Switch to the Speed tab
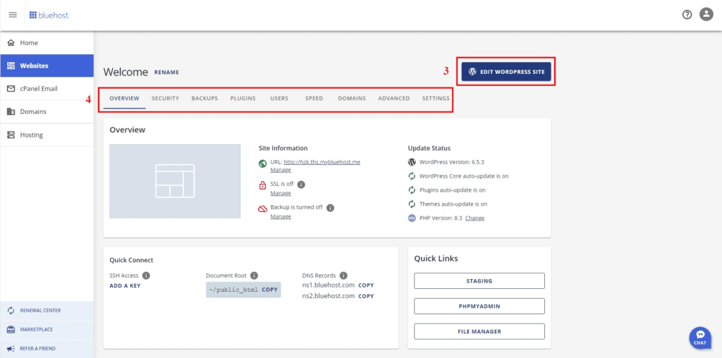Image resolution: width=722 pixels, height=358 pixels. (314, 99)
